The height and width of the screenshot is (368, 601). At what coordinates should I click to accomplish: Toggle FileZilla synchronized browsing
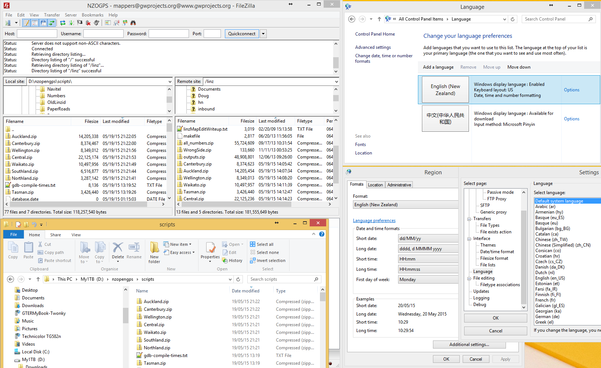pos(125,23)
